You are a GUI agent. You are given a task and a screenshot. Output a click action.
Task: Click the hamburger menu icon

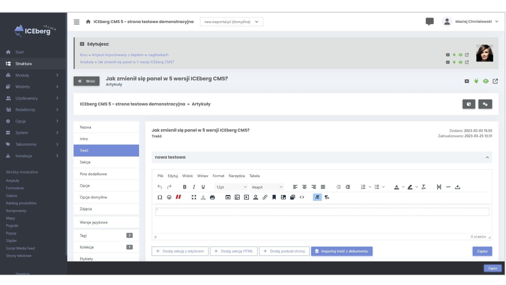click(76, 22)
